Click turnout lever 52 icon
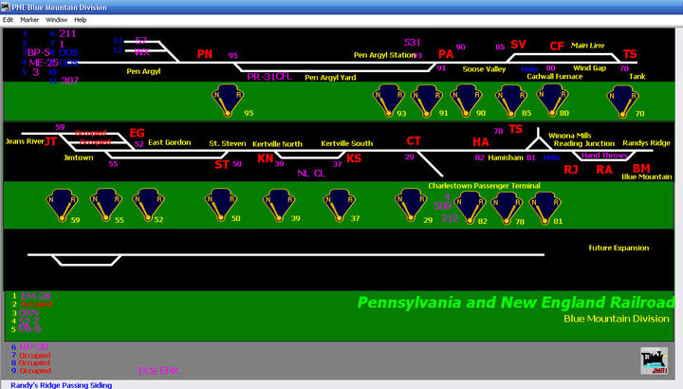 pyautogui.click(x=149, y=205)
